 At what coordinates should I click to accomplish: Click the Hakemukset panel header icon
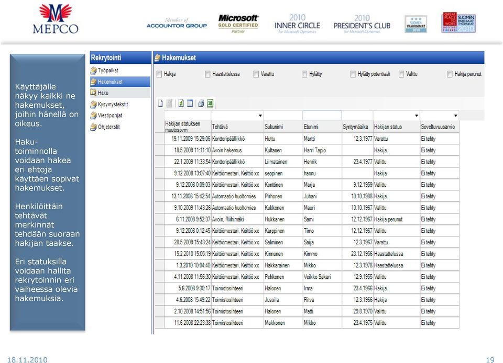(157, 58)
